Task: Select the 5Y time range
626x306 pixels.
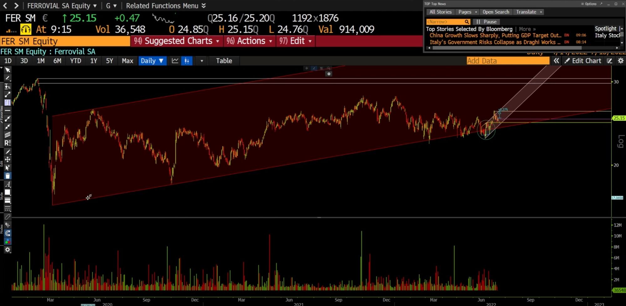Action: tap(110, 61)
